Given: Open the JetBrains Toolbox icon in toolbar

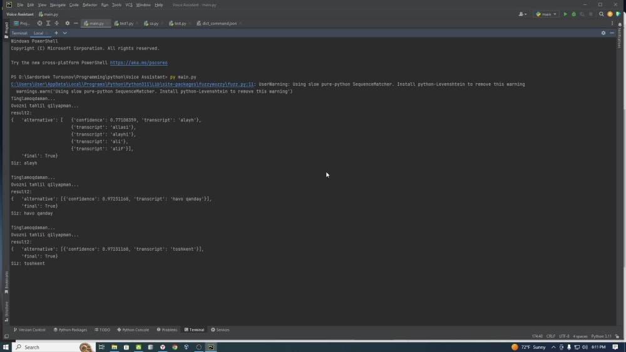Looking at the screenshot, I should [618, 14].
